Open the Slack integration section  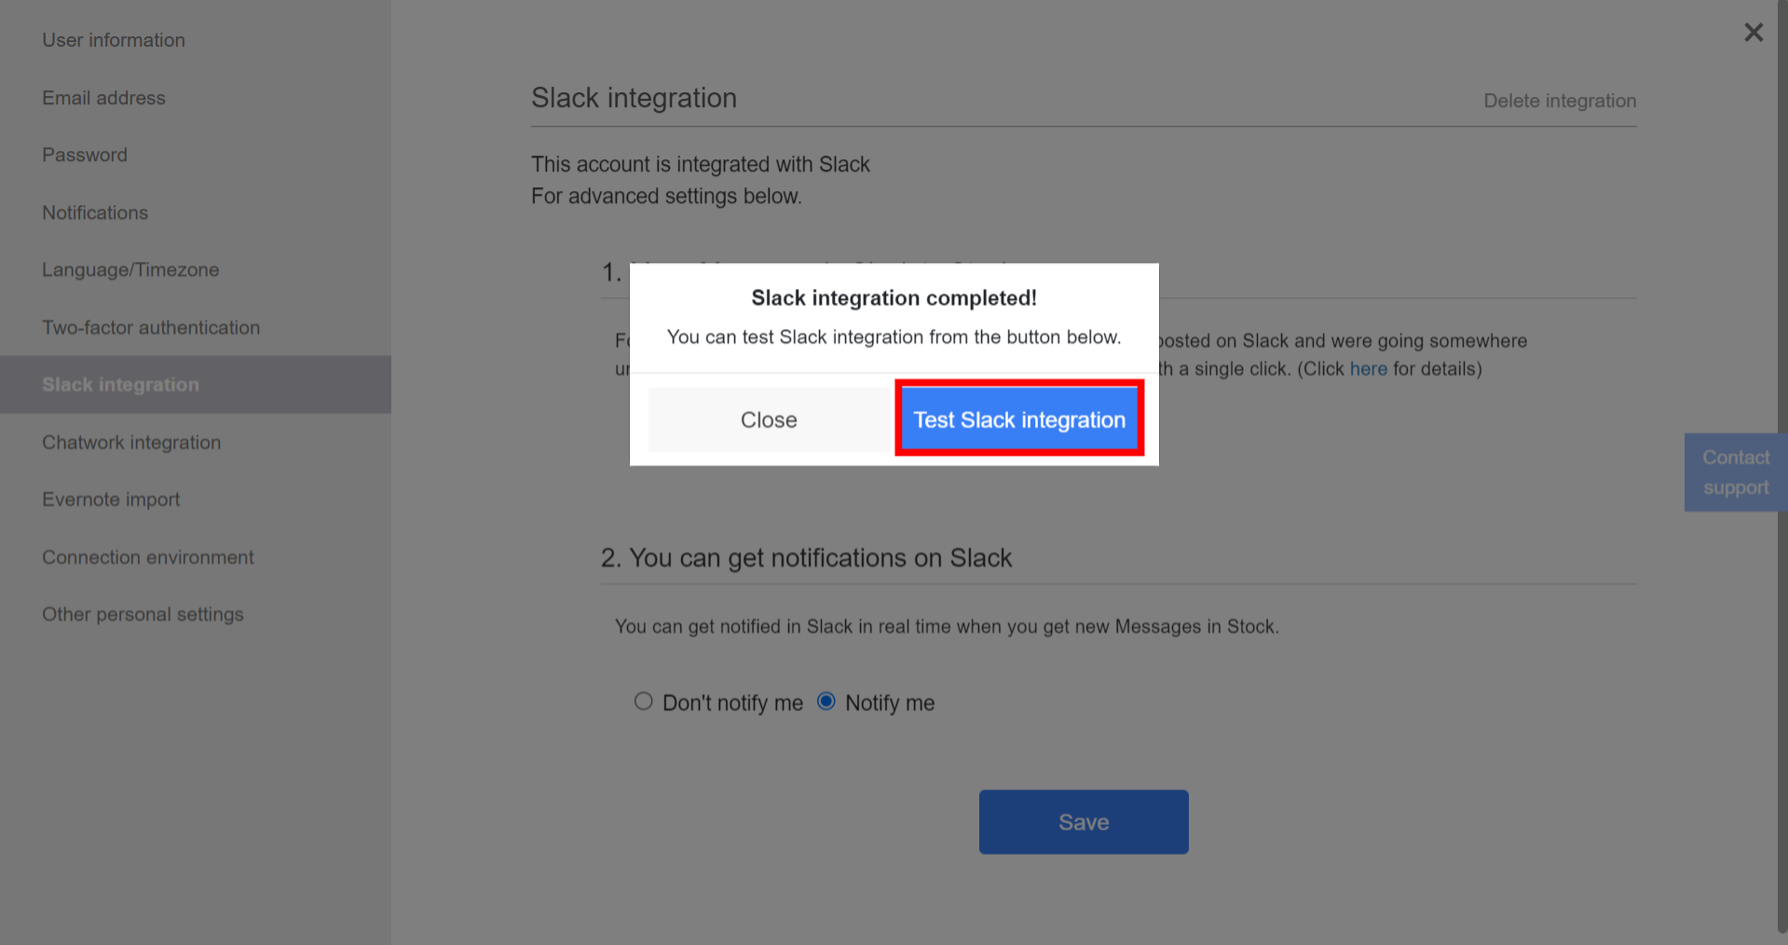pos(120,384)
